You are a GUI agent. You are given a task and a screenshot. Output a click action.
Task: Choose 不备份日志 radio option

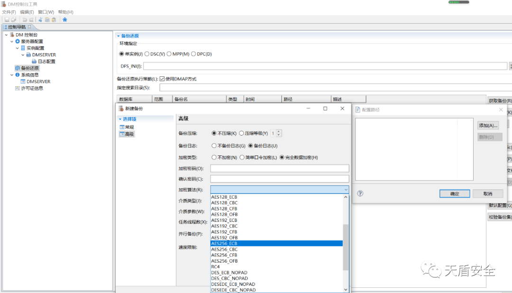coord(214,146)
